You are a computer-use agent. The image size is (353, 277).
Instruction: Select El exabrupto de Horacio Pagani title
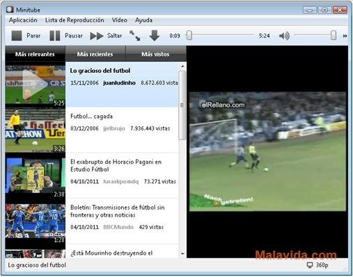pos(116,165)
